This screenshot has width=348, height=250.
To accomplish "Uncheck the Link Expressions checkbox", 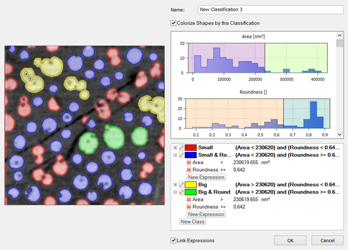I will 173,240.
